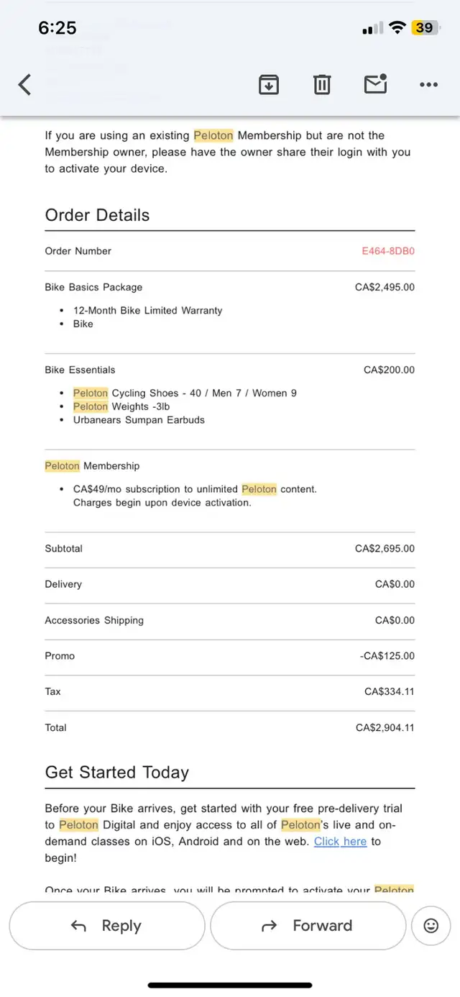This screenshot has height=997, width=460.
Task: Tap the home indicator bar at bottom
Action: click(230, 985)
